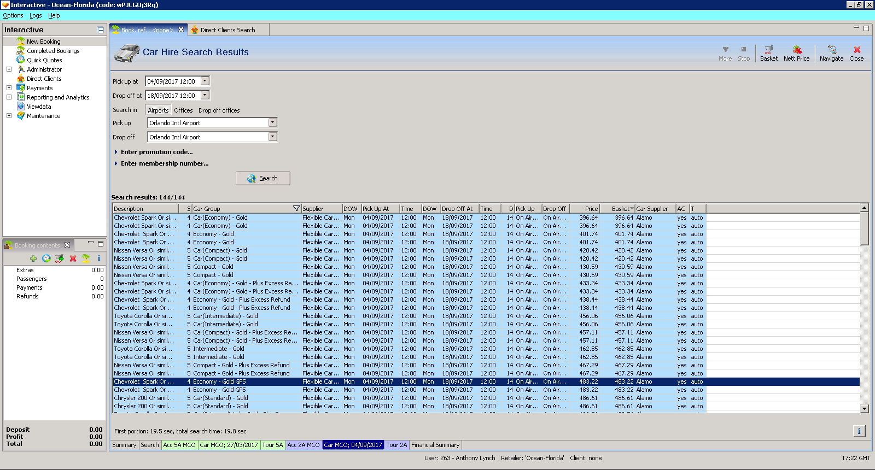The image size is (875, 470).
Task: Open the Logs menu
Action: (x=36, y=15)
